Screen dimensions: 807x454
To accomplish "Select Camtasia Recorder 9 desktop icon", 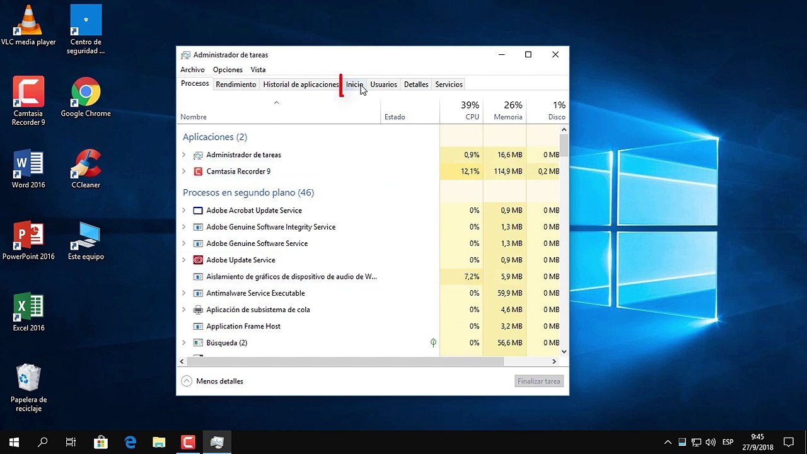I will pos(28,101).
